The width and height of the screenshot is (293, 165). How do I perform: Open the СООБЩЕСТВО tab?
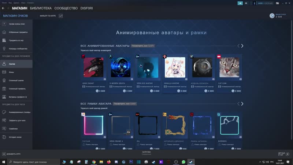click(x=66, y=8)
